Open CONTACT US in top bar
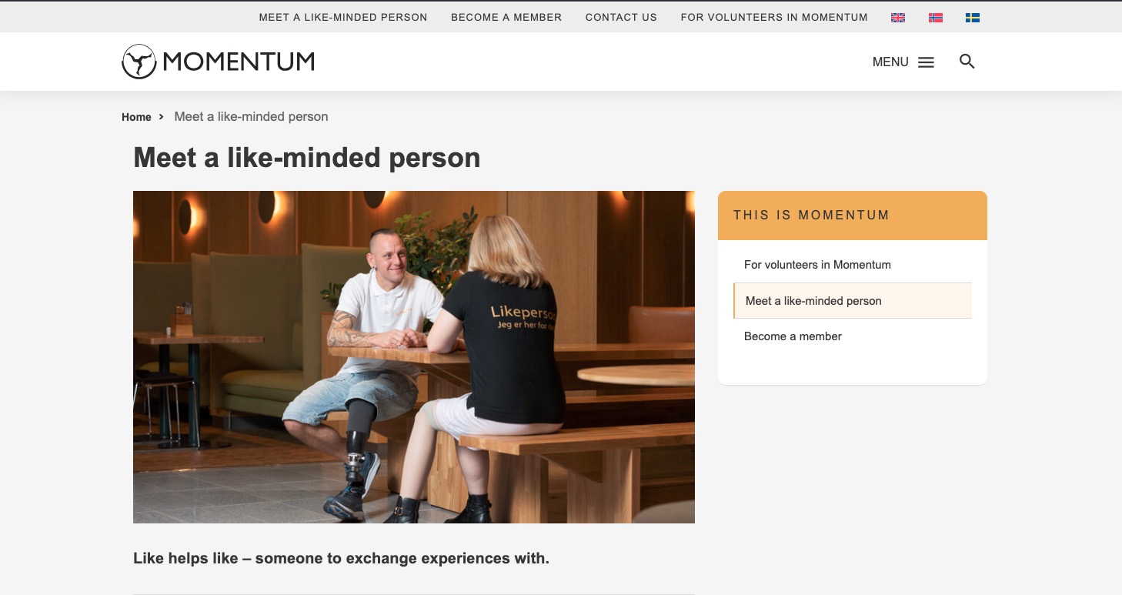Viewport: 1122px width, 595px height. (x=621, y=17)
